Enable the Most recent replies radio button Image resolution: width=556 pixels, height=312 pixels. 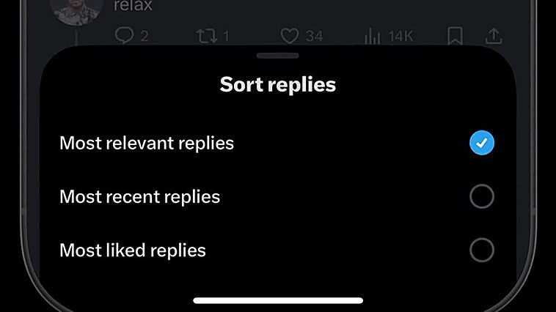(482, 196)
